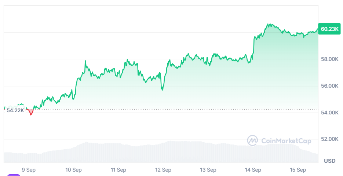Click the red dip segment of the price line
Viewport: 343px width, 176px height.
tap(31, 113)
